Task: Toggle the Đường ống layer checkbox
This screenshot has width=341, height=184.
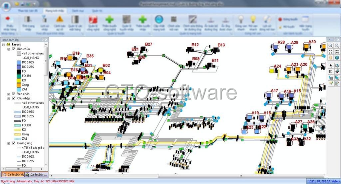Action: 13,143
